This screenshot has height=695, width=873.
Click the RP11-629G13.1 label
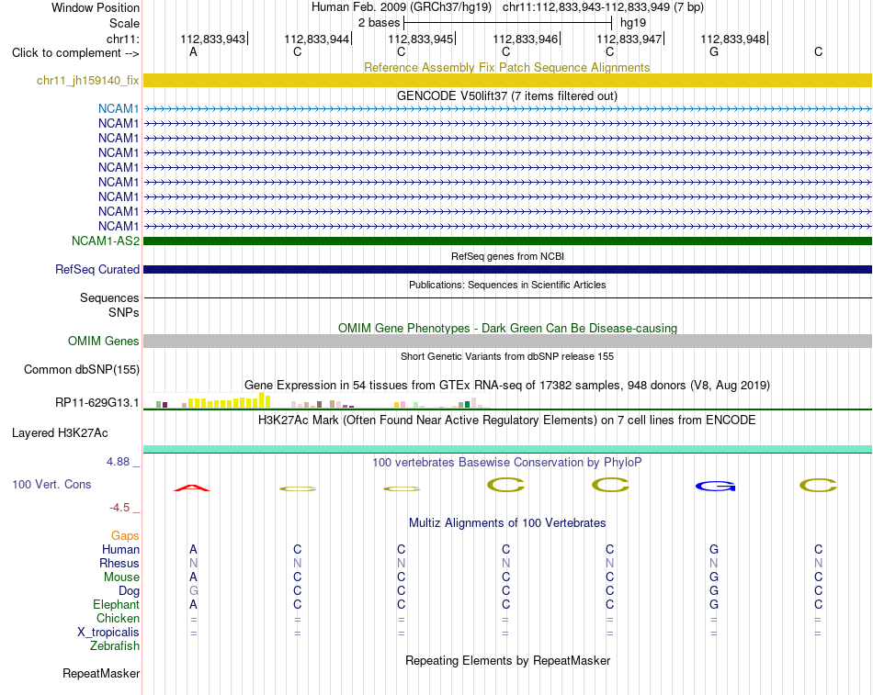pos(96,402)
